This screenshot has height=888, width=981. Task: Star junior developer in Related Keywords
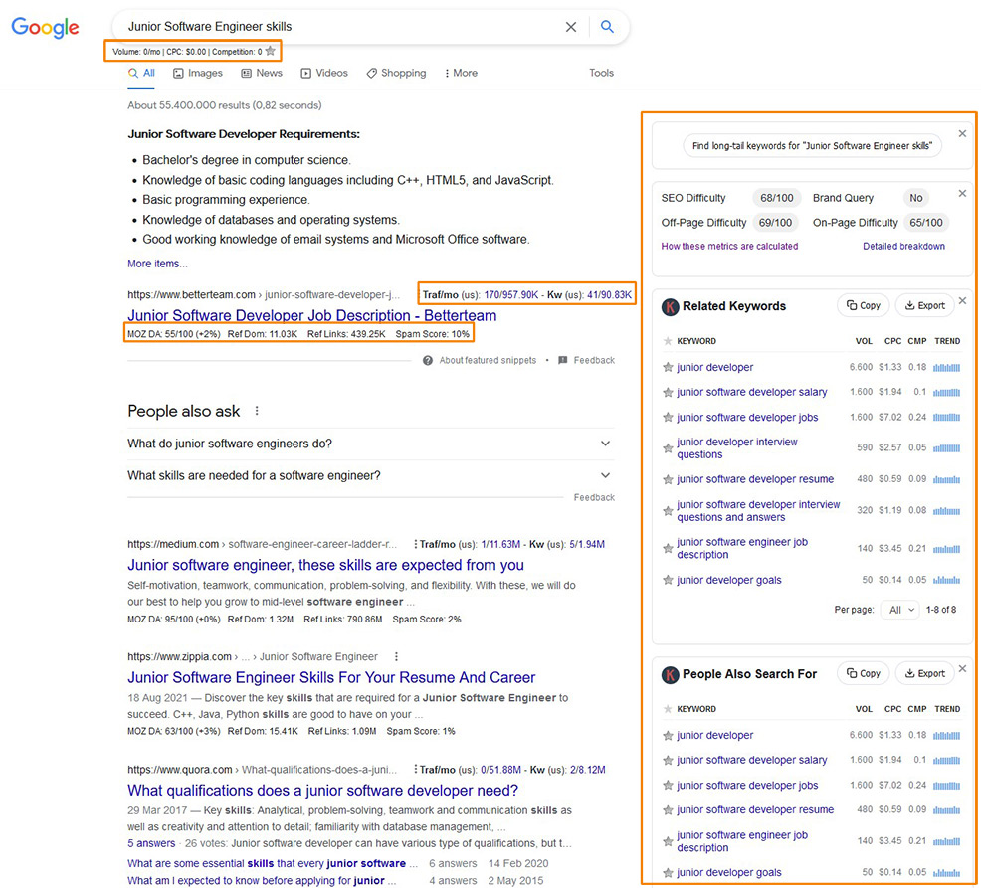pyautogui.click(x=668, y=367)
